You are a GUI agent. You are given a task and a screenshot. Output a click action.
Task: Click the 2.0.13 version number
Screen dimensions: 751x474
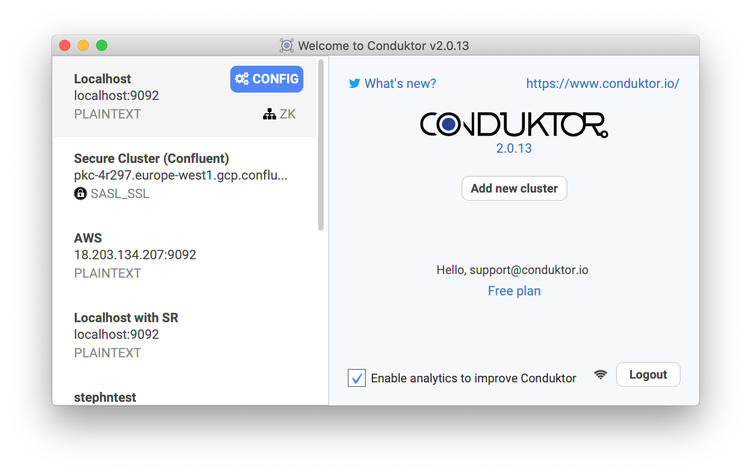click(514, 148)
